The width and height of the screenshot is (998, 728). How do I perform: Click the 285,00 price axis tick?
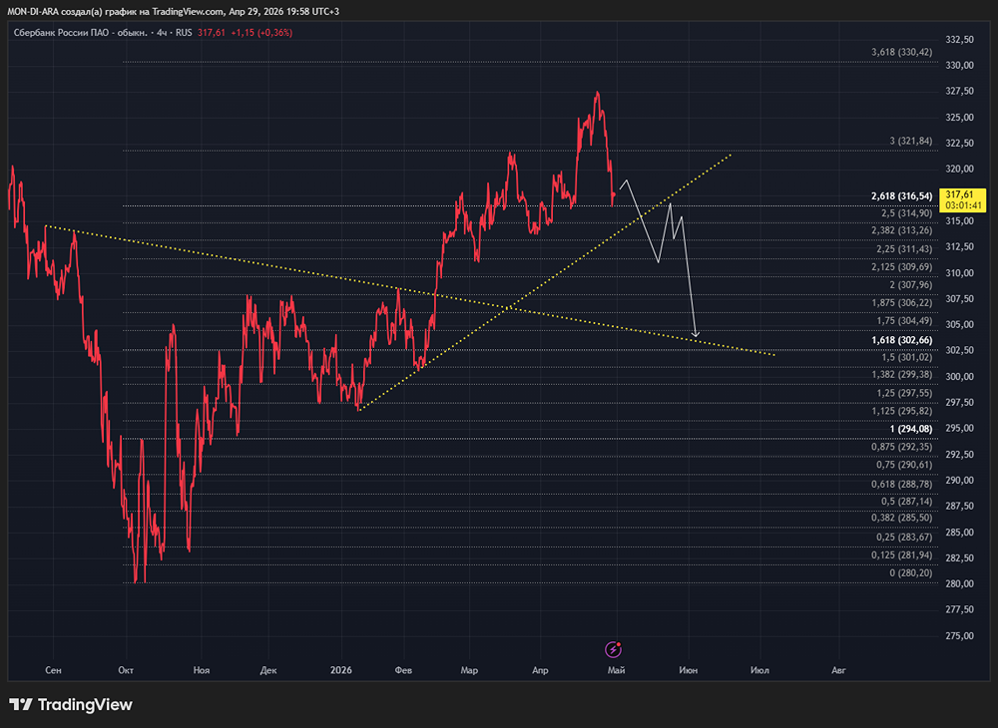point(960,533)
